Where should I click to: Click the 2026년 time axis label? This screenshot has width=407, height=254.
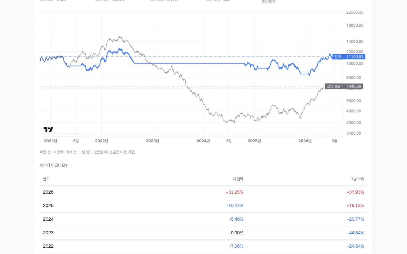[x=305, y=141]
